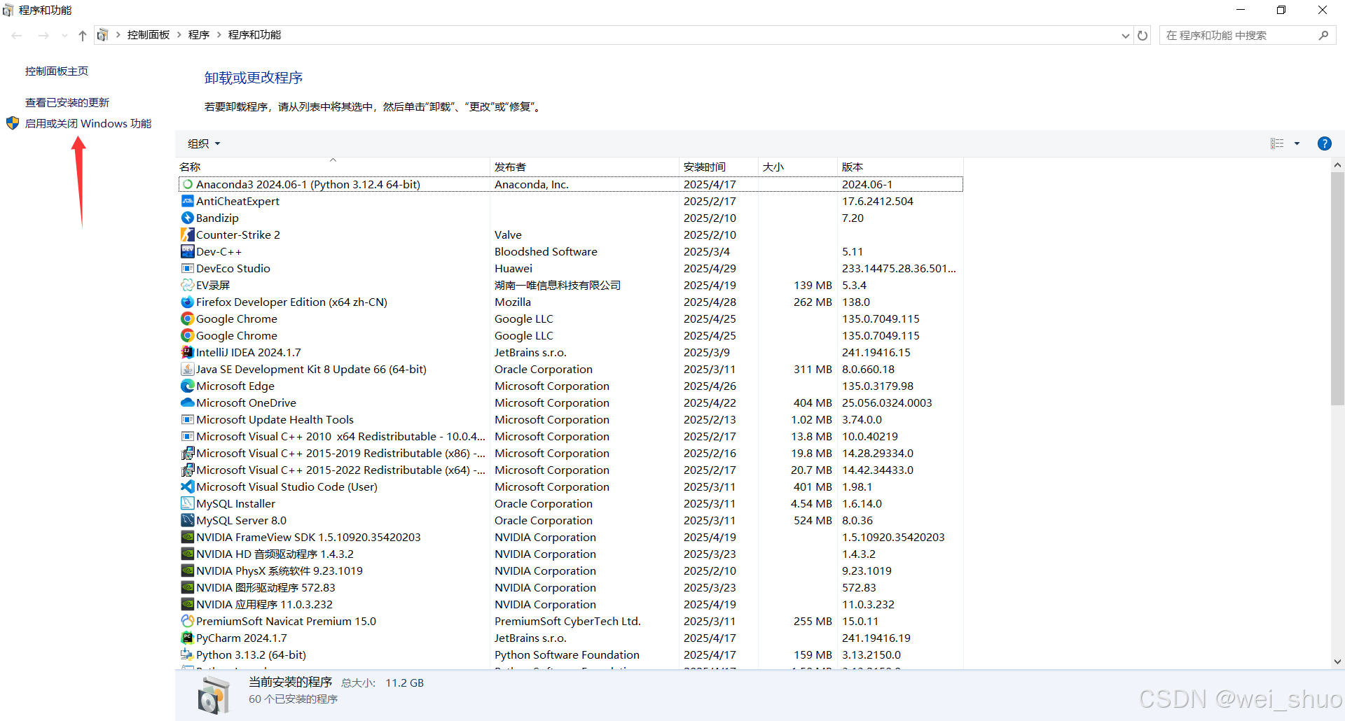
Task: Sort by the 安装时间 column header
Action: pos(719,167)
